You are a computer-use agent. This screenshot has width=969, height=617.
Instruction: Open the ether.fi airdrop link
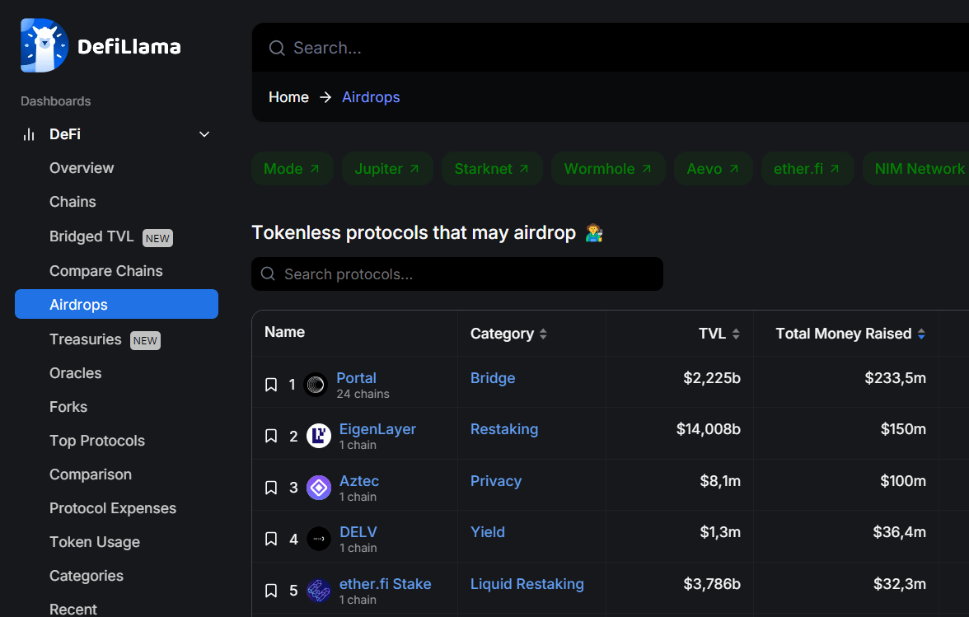click(807, 169)
